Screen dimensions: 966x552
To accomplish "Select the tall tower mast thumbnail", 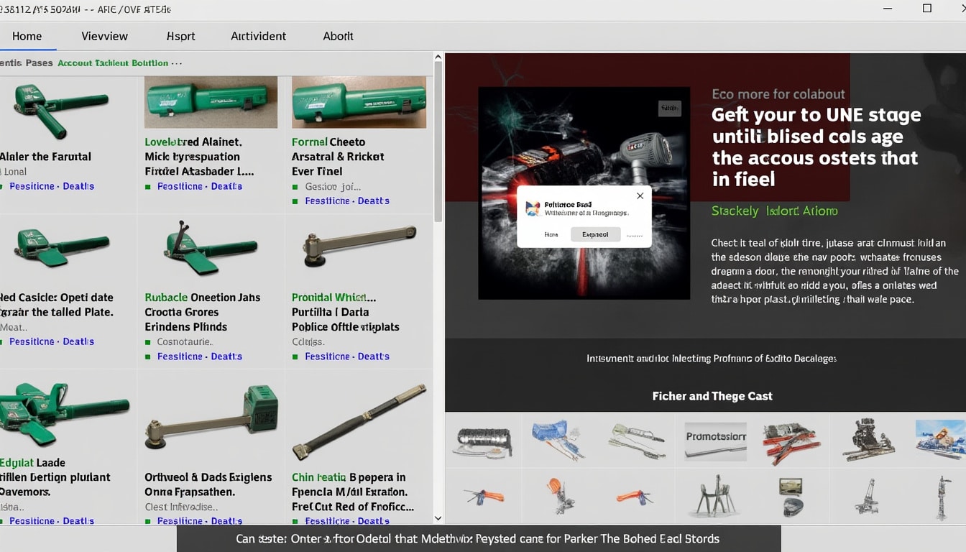I will pos(942,497).
